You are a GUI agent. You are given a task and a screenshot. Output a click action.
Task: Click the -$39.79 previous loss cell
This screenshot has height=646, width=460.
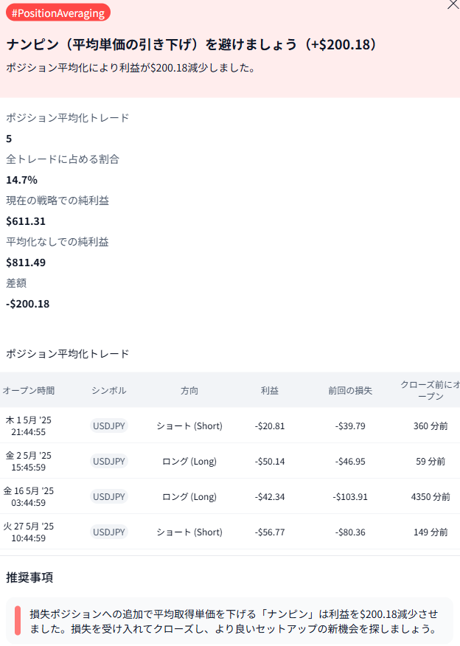(x=350, y=426)
